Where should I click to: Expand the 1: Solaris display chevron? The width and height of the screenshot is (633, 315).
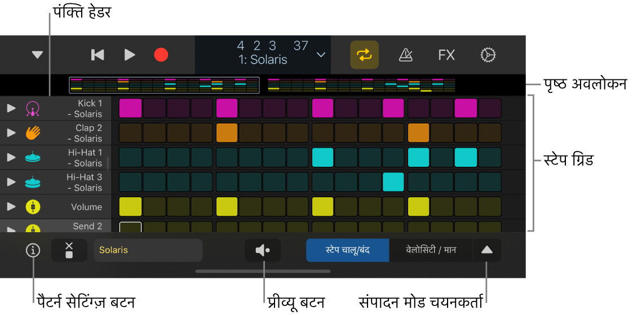click(x=321, y=55)
